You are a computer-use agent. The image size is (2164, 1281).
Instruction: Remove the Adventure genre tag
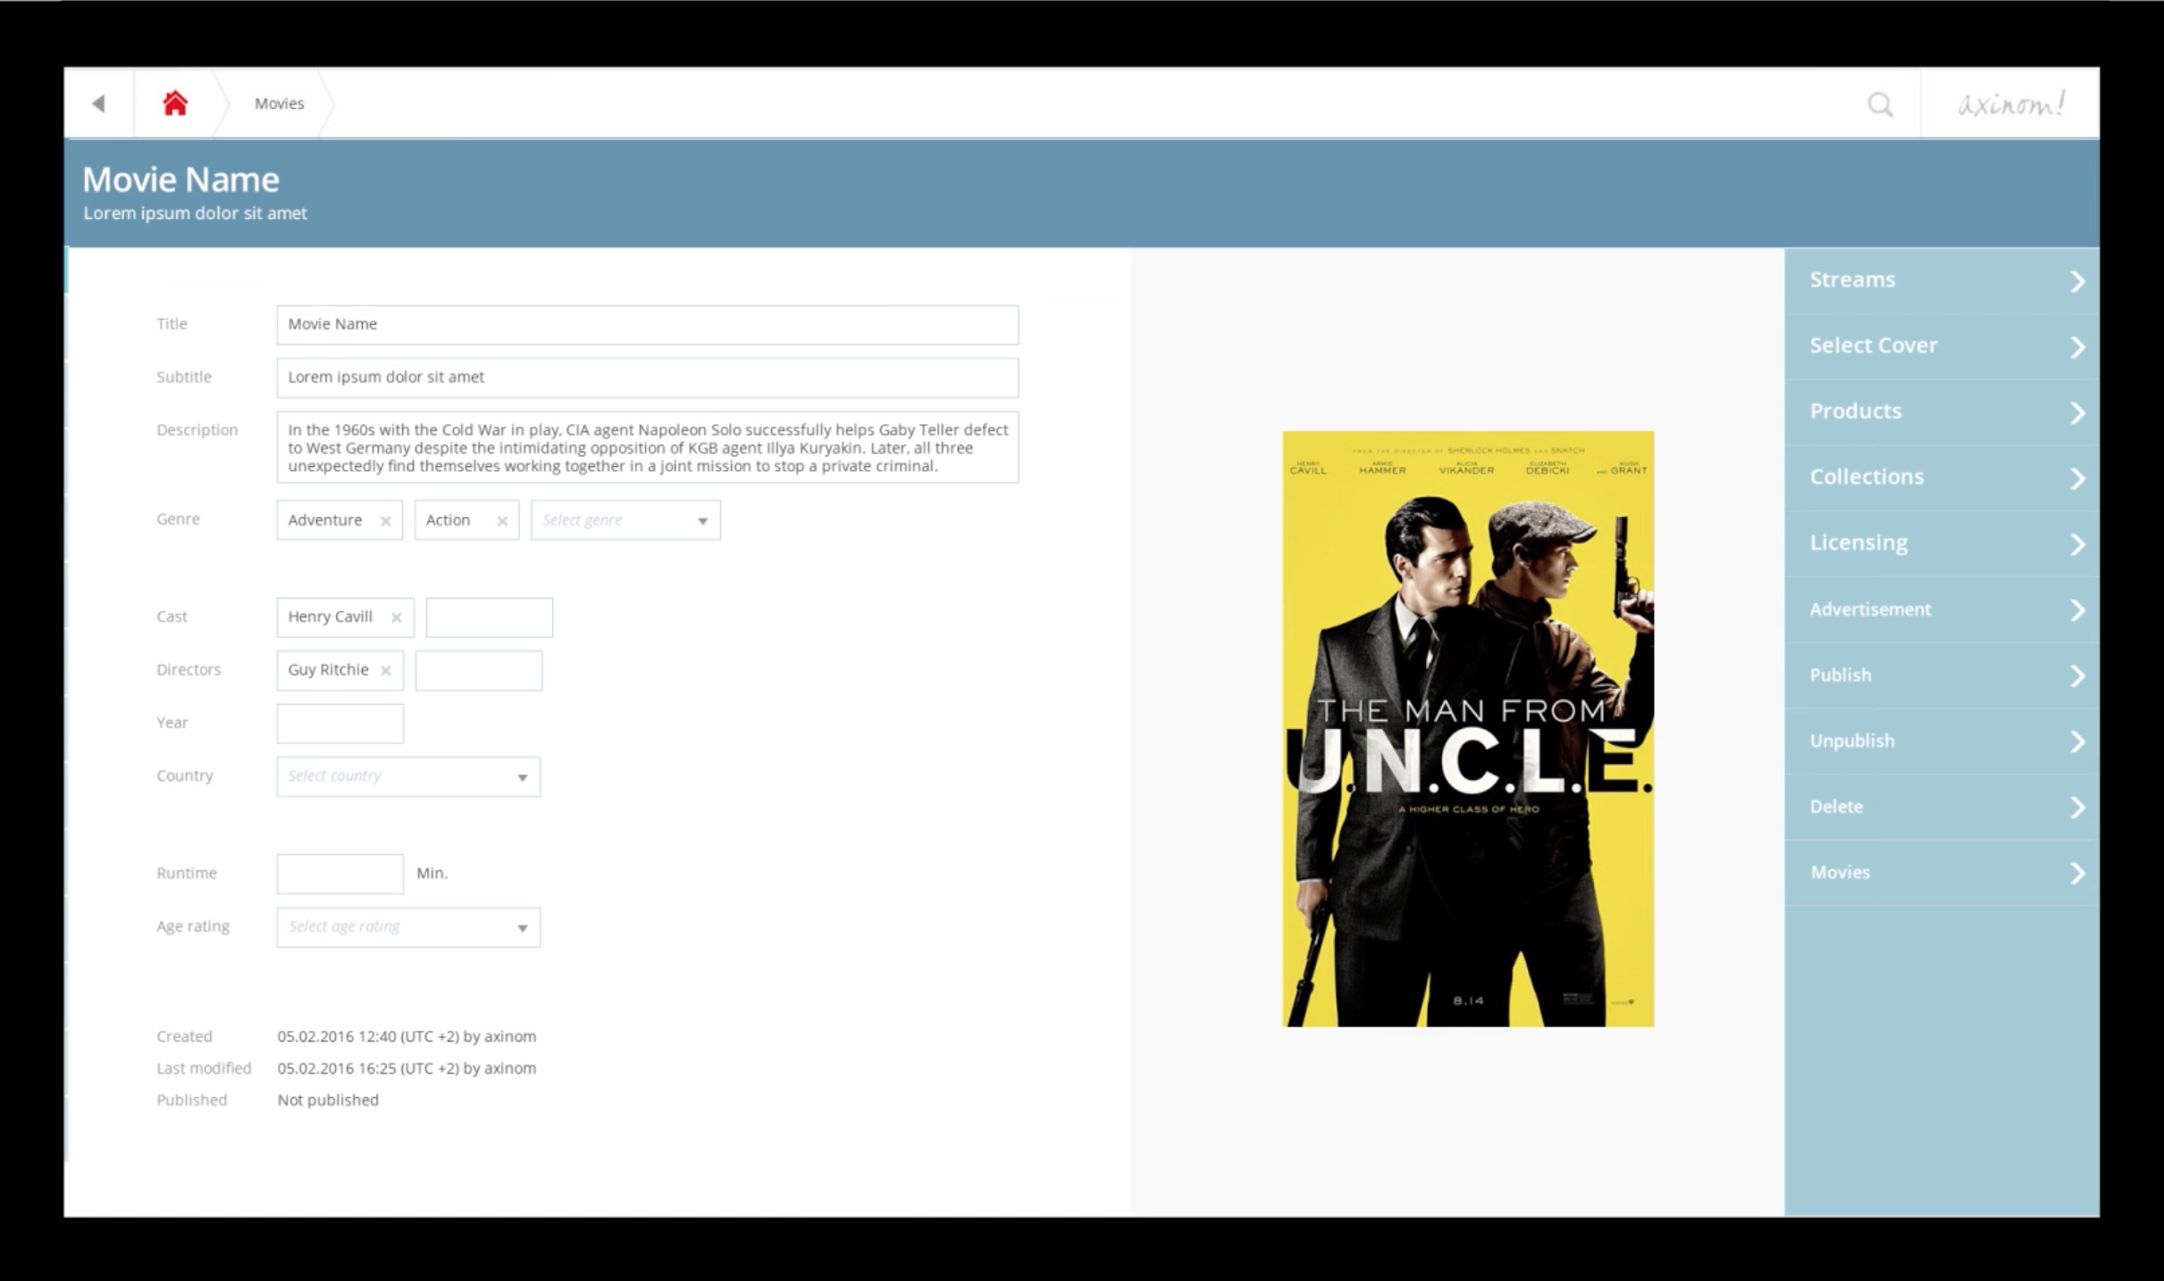[385, 521]
